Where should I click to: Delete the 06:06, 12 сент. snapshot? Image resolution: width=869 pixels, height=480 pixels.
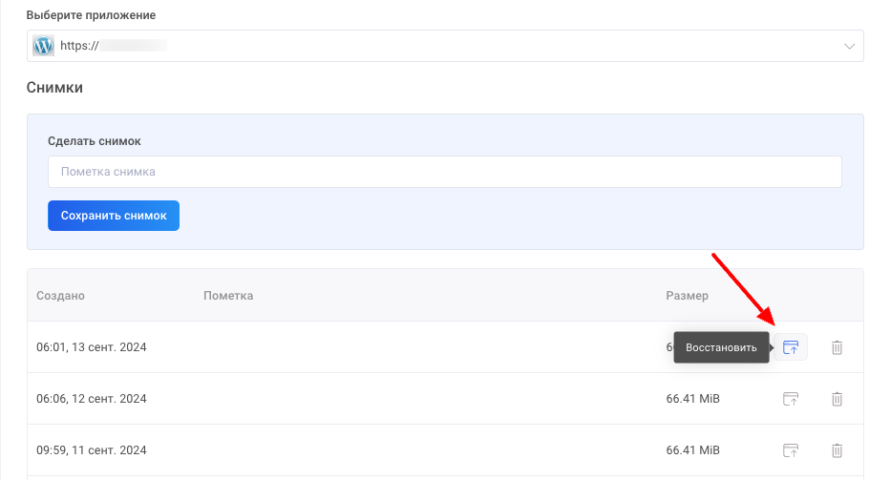[x=837, y=399]
